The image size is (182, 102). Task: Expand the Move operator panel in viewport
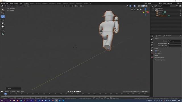pyautogui.click(x=13, y=89)
